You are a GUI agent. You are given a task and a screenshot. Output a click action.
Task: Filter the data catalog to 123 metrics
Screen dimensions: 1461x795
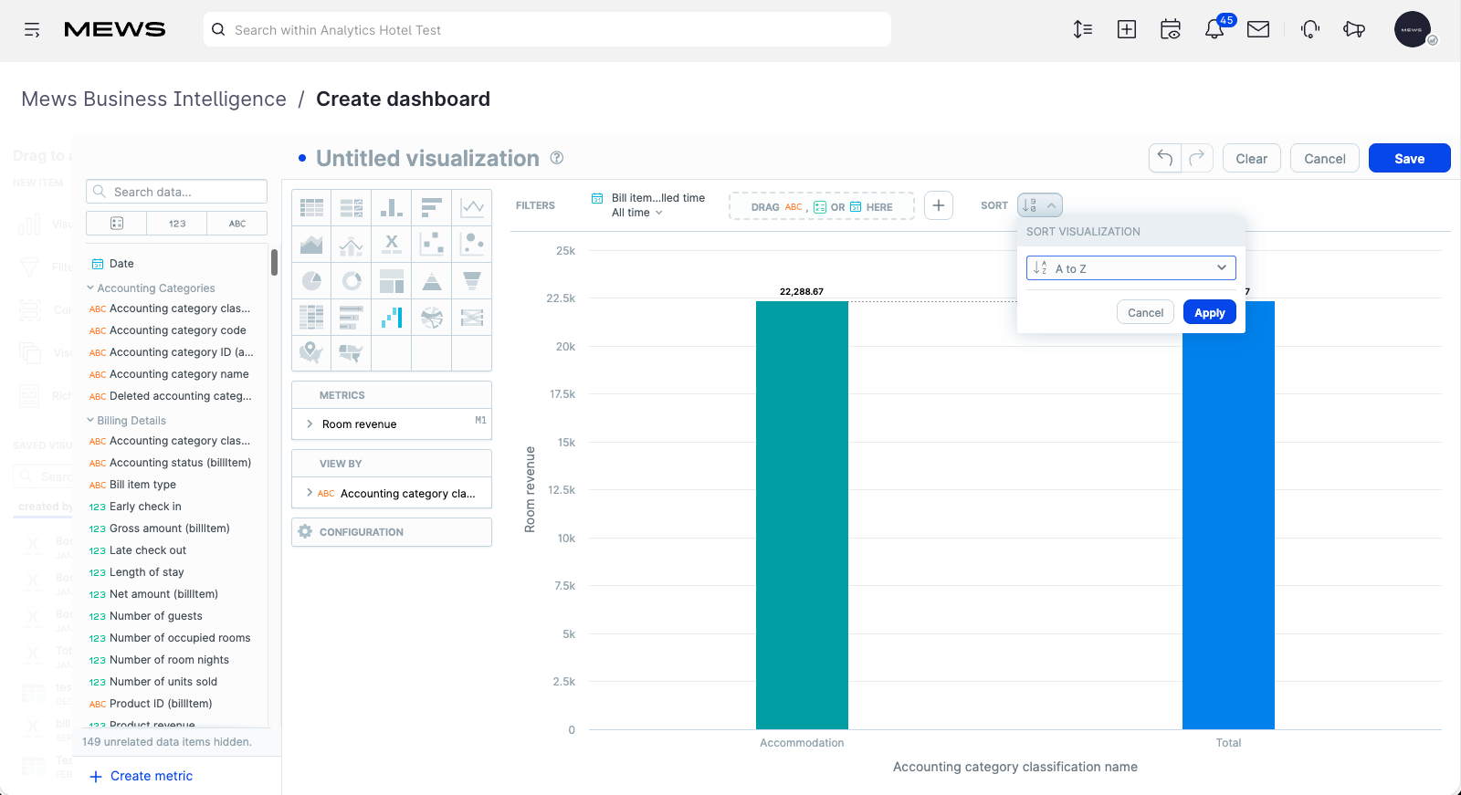pos(177,224)
